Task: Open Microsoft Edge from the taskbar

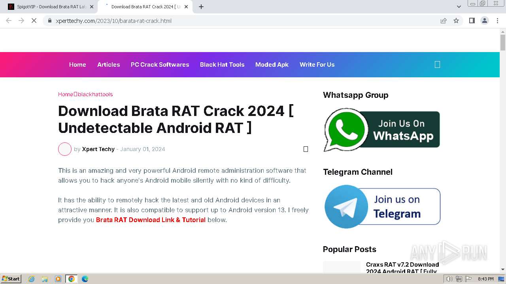Action: pyautogui.click(x=85, y=279)
